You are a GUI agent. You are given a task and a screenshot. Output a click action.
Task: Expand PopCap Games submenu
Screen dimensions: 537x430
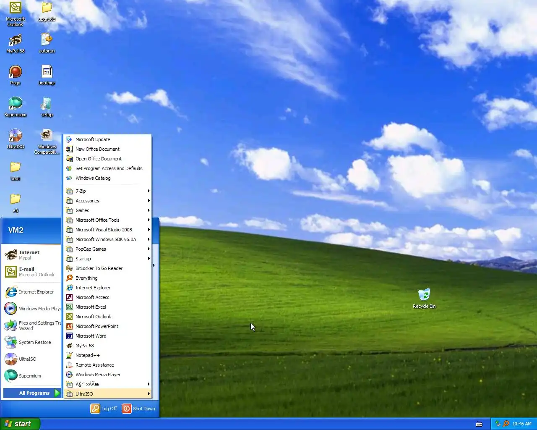pos(107,249)
